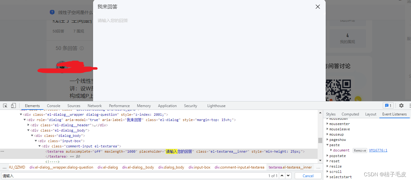Image resolution: width=411 pixels, height=180 pixels.
Task: Click the Elements panel vertical scrollbar thumb
Action: click(x=320, y=140)
